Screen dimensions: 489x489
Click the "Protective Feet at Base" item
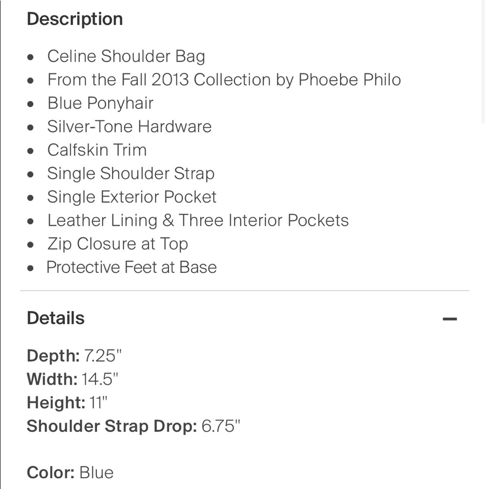pyautogui.click(x=132, y=267)
